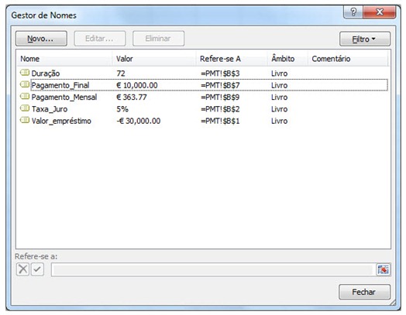Click the reference =PMT!$B$3
This screenshot has height=315, width=406.
point(220,74)
